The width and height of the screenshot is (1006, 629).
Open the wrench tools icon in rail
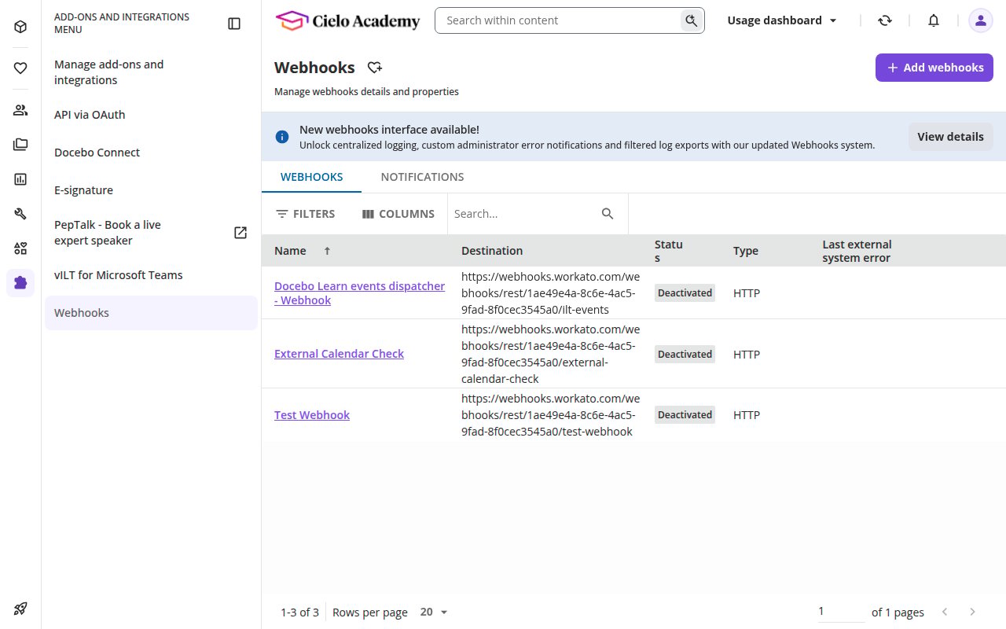(20, 214)
